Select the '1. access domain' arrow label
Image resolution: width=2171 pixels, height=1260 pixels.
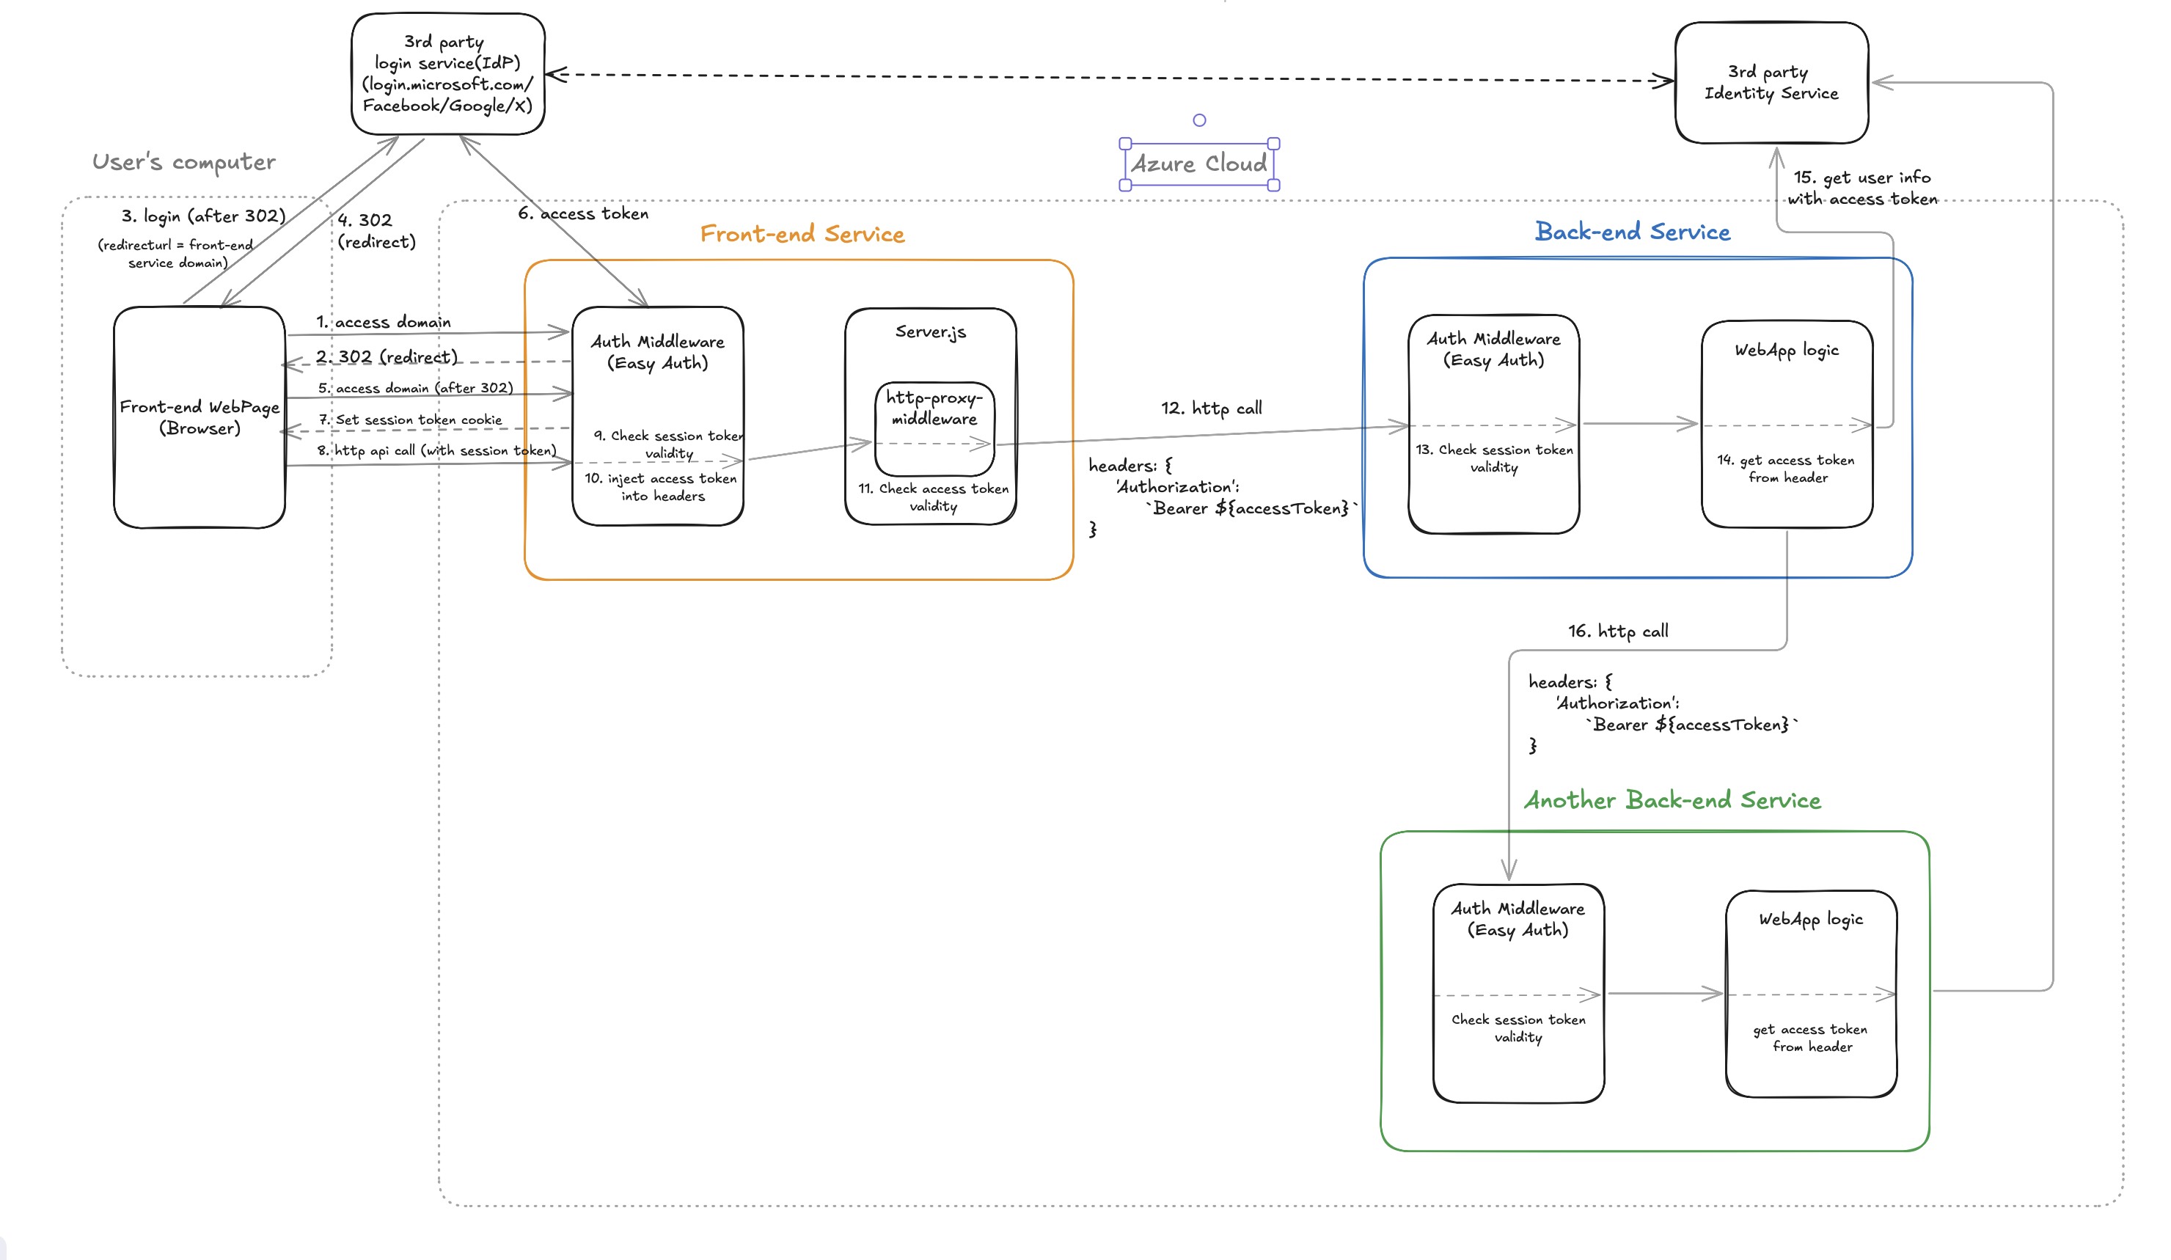coord(384,322)
